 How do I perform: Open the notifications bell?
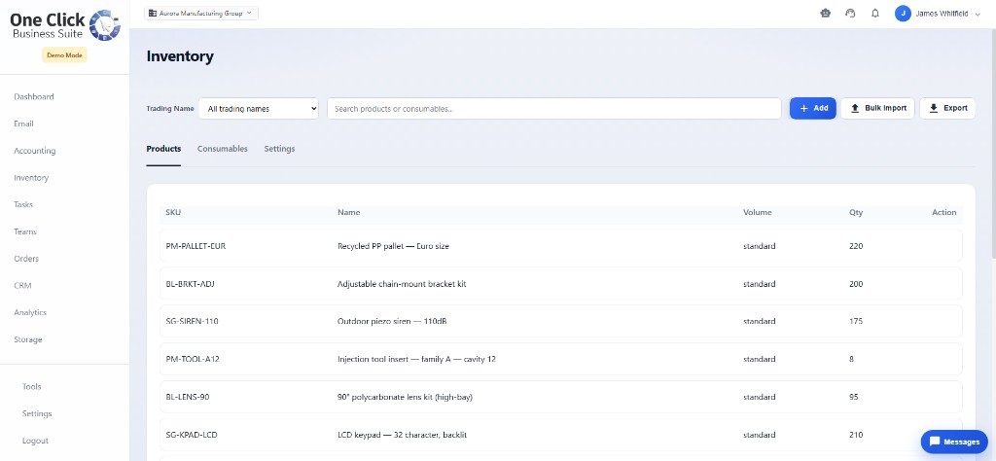point(875,13)
